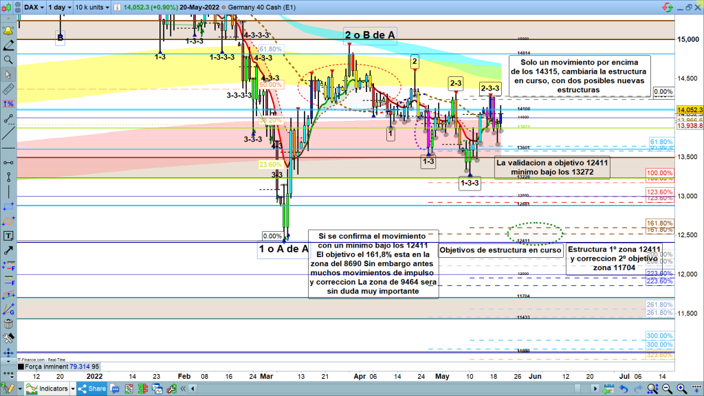Select the alert bell tool
Screen dimensions: 704x396
tap(9, 31)
